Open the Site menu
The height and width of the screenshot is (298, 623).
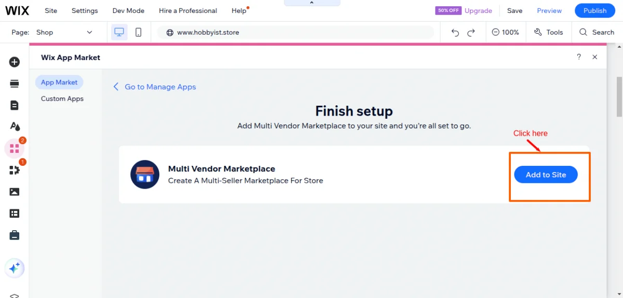click(51, 10)
